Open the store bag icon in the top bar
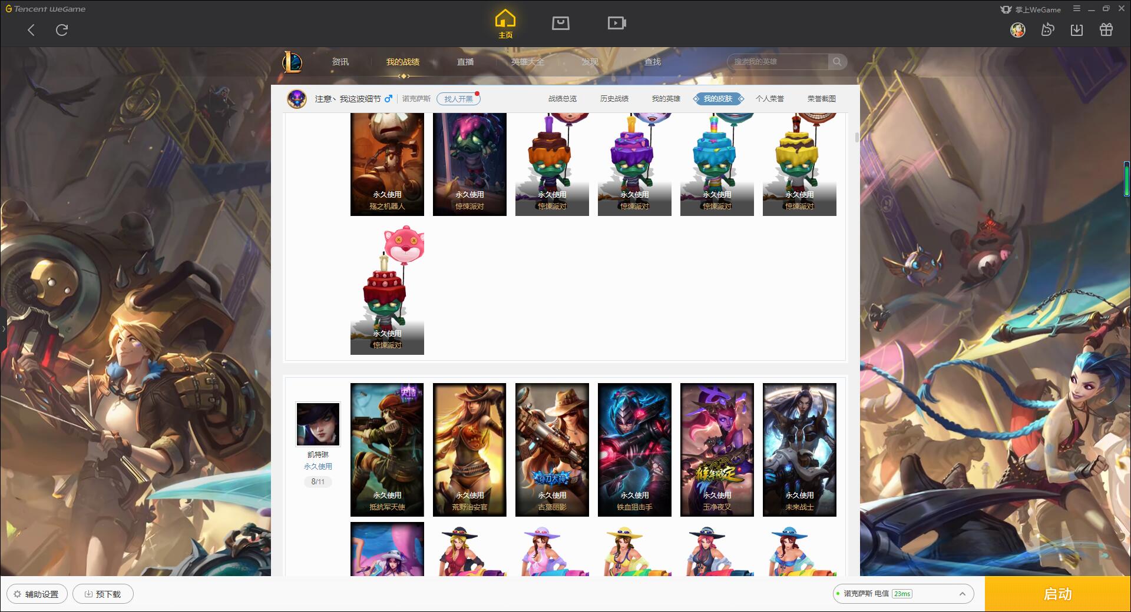The image size is (1131, 612). pos(560,23)
